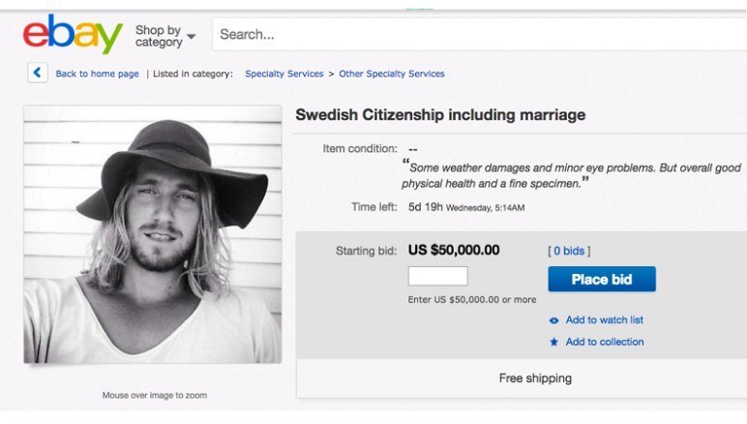Click the bid amount input box

[437, 276]
